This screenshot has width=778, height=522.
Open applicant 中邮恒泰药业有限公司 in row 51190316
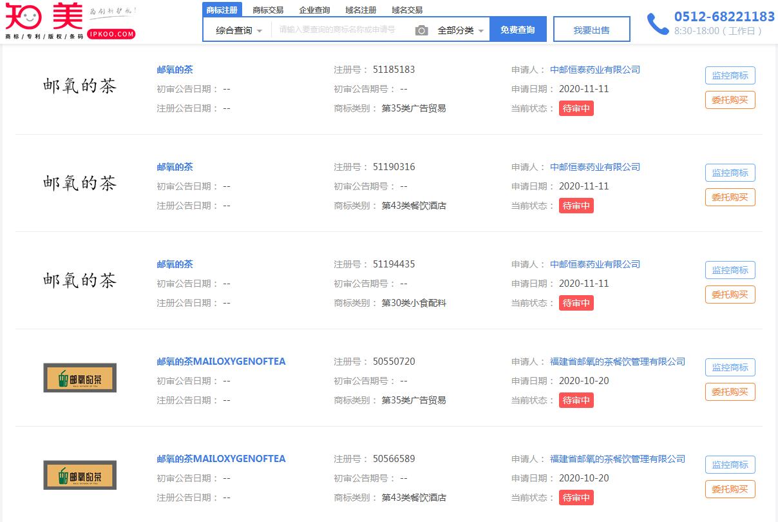click(x=595, y=167)
